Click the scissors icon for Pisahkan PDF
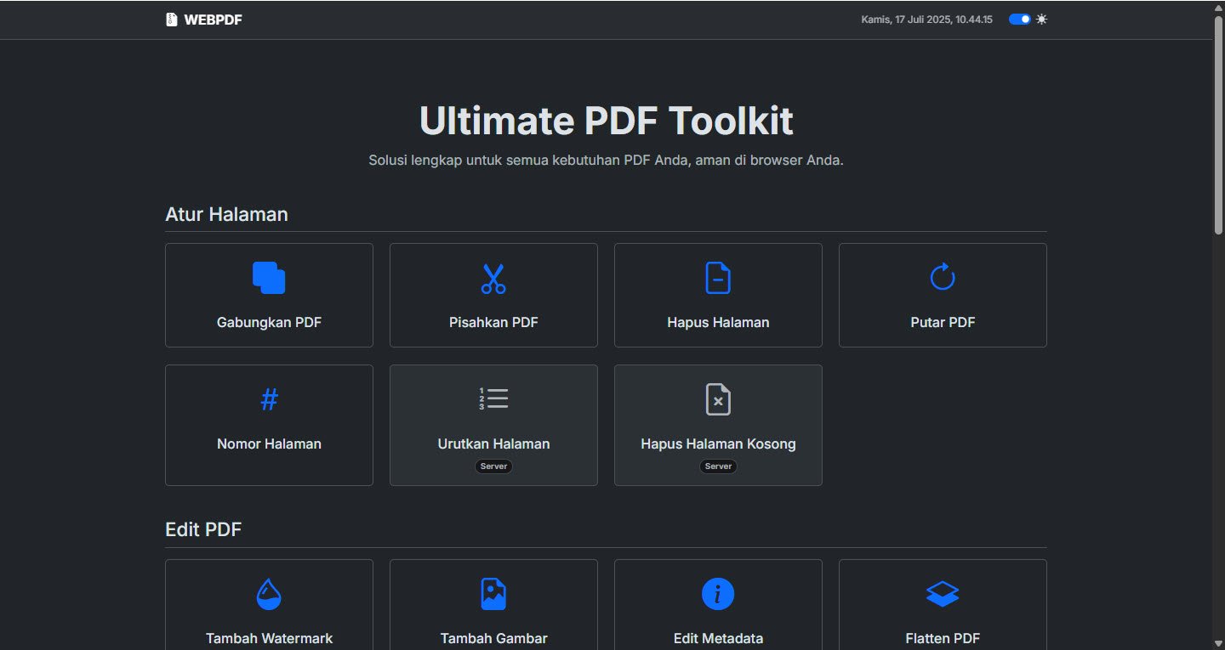Viewport: 1225px width, 650px height. (493, 278)
